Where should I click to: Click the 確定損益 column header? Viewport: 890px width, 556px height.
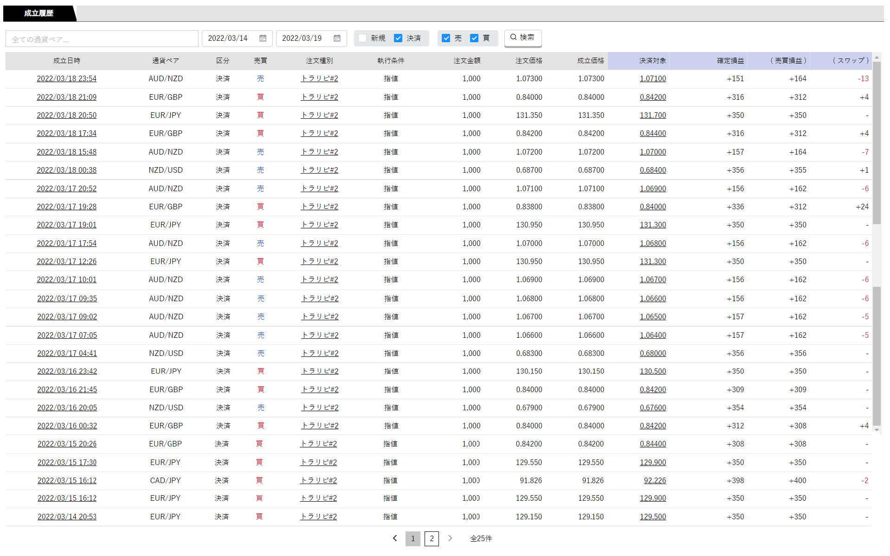click(730, 61)
